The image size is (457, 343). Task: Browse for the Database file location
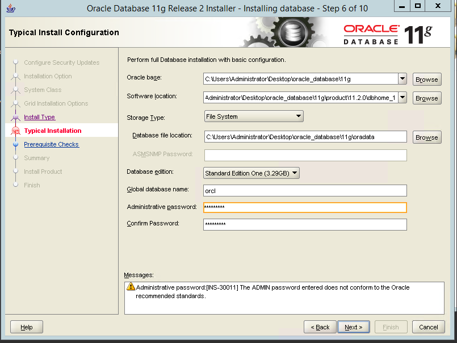point(427,137)
